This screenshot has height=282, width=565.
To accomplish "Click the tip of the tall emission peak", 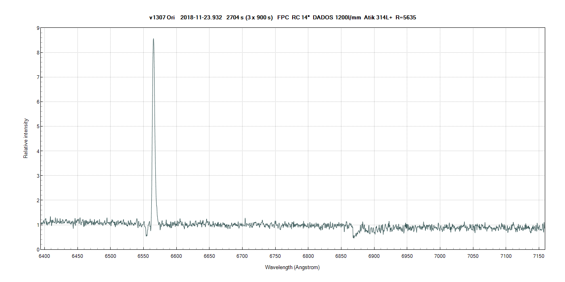I will (x=153, y=39).
